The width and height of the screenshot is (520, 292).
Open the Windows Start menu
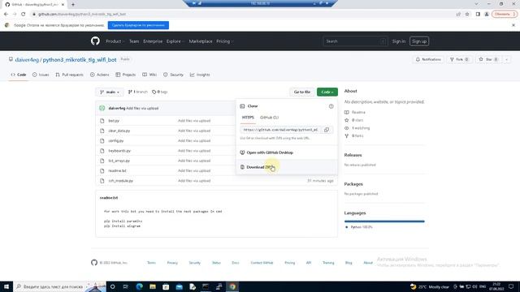[x=6, y=286]
